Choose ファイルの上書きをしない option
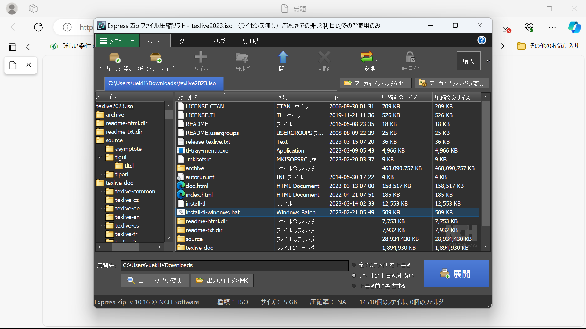 tap(354, 275)
